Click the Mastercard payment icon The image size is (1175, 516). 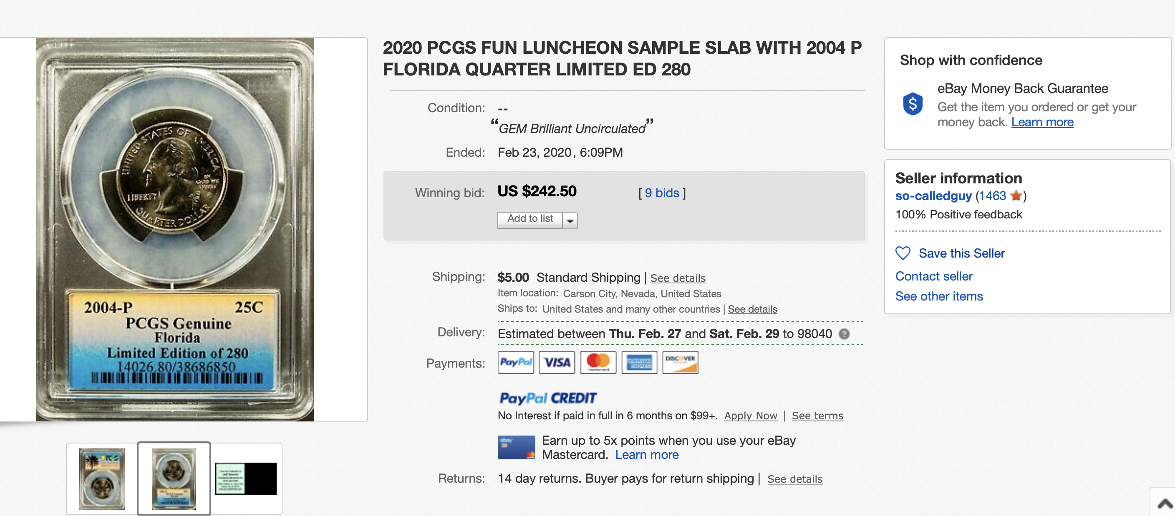pos(598,362)
